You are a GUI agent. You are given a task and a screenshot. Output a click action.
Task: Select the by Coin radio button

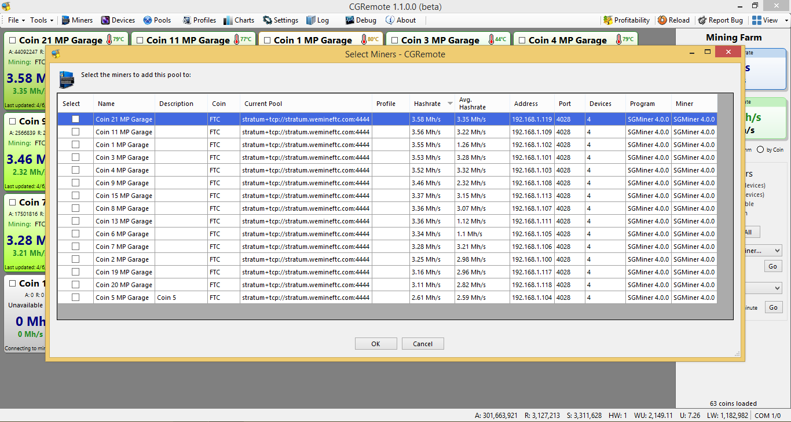[760, 149]
